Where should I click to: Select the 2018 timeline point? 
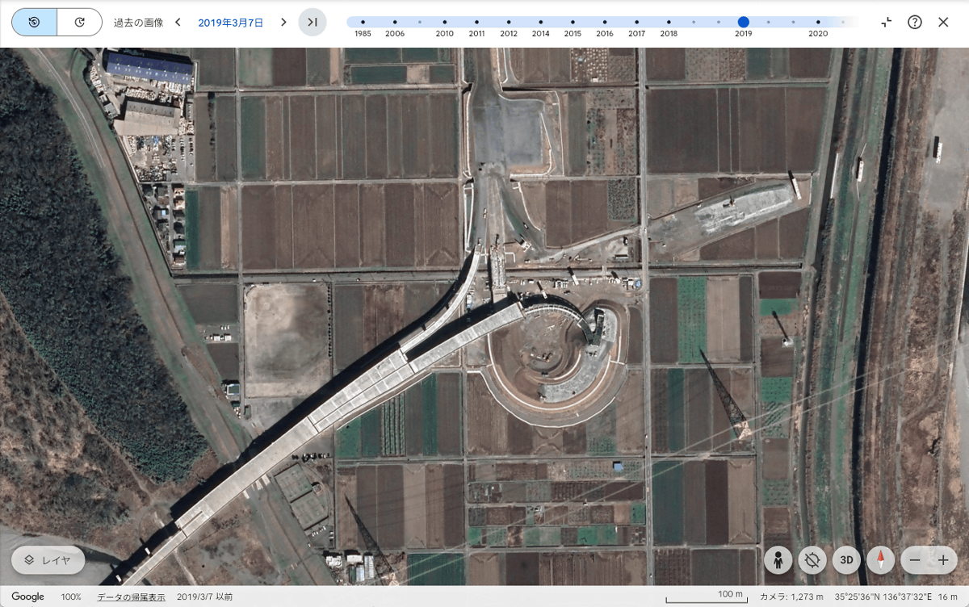tap(669, 22)
